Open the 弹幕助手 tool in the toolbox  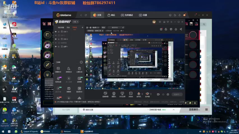[58, 70]
